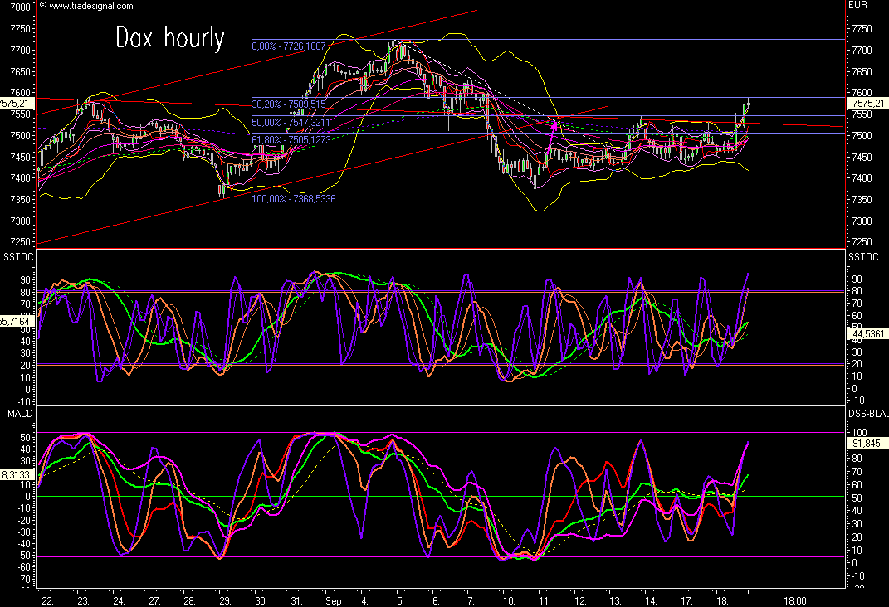Image resolution: width=889 pixels, height=607 pixels.
Task: Click the '29.' date on time axis
Action: pyautogui.click(x=224, y=600)
